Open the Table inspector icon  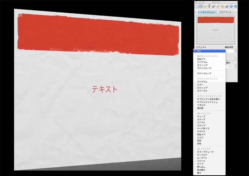pos(222,6)
